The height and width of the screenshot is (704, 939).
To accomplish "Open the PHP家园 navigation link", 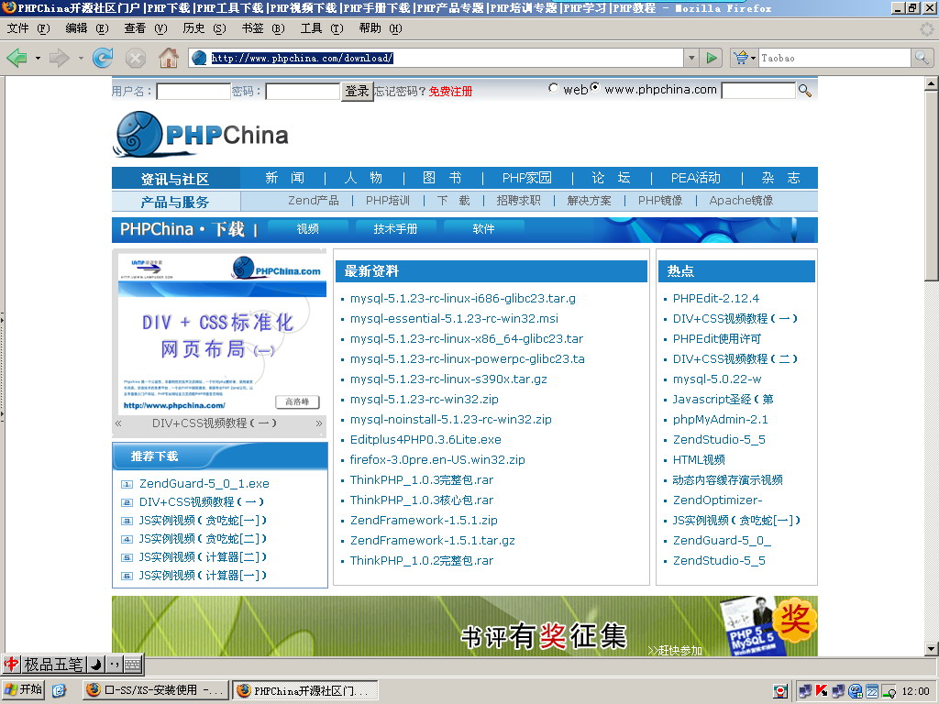I will 526,178.
